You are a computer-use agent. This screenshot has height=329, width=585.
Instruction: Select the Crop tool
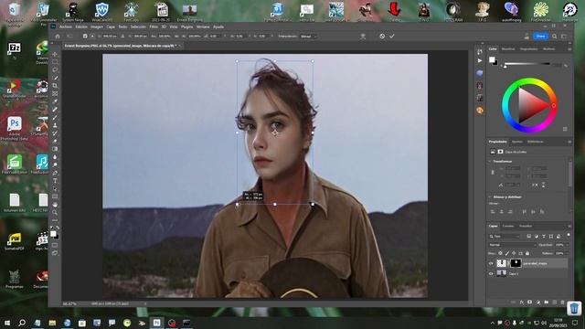click(55, 86)
